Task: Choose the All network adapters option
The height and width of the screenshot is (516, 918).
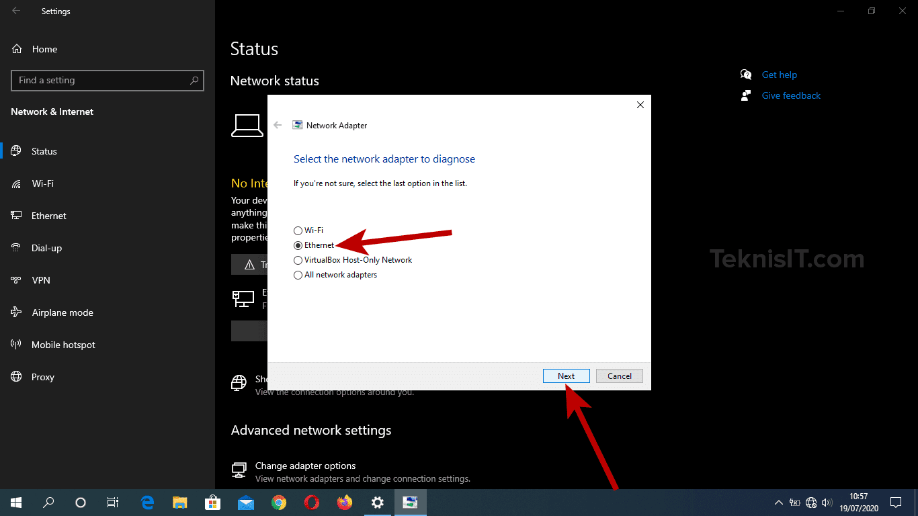Action: [x=298, y=275]
